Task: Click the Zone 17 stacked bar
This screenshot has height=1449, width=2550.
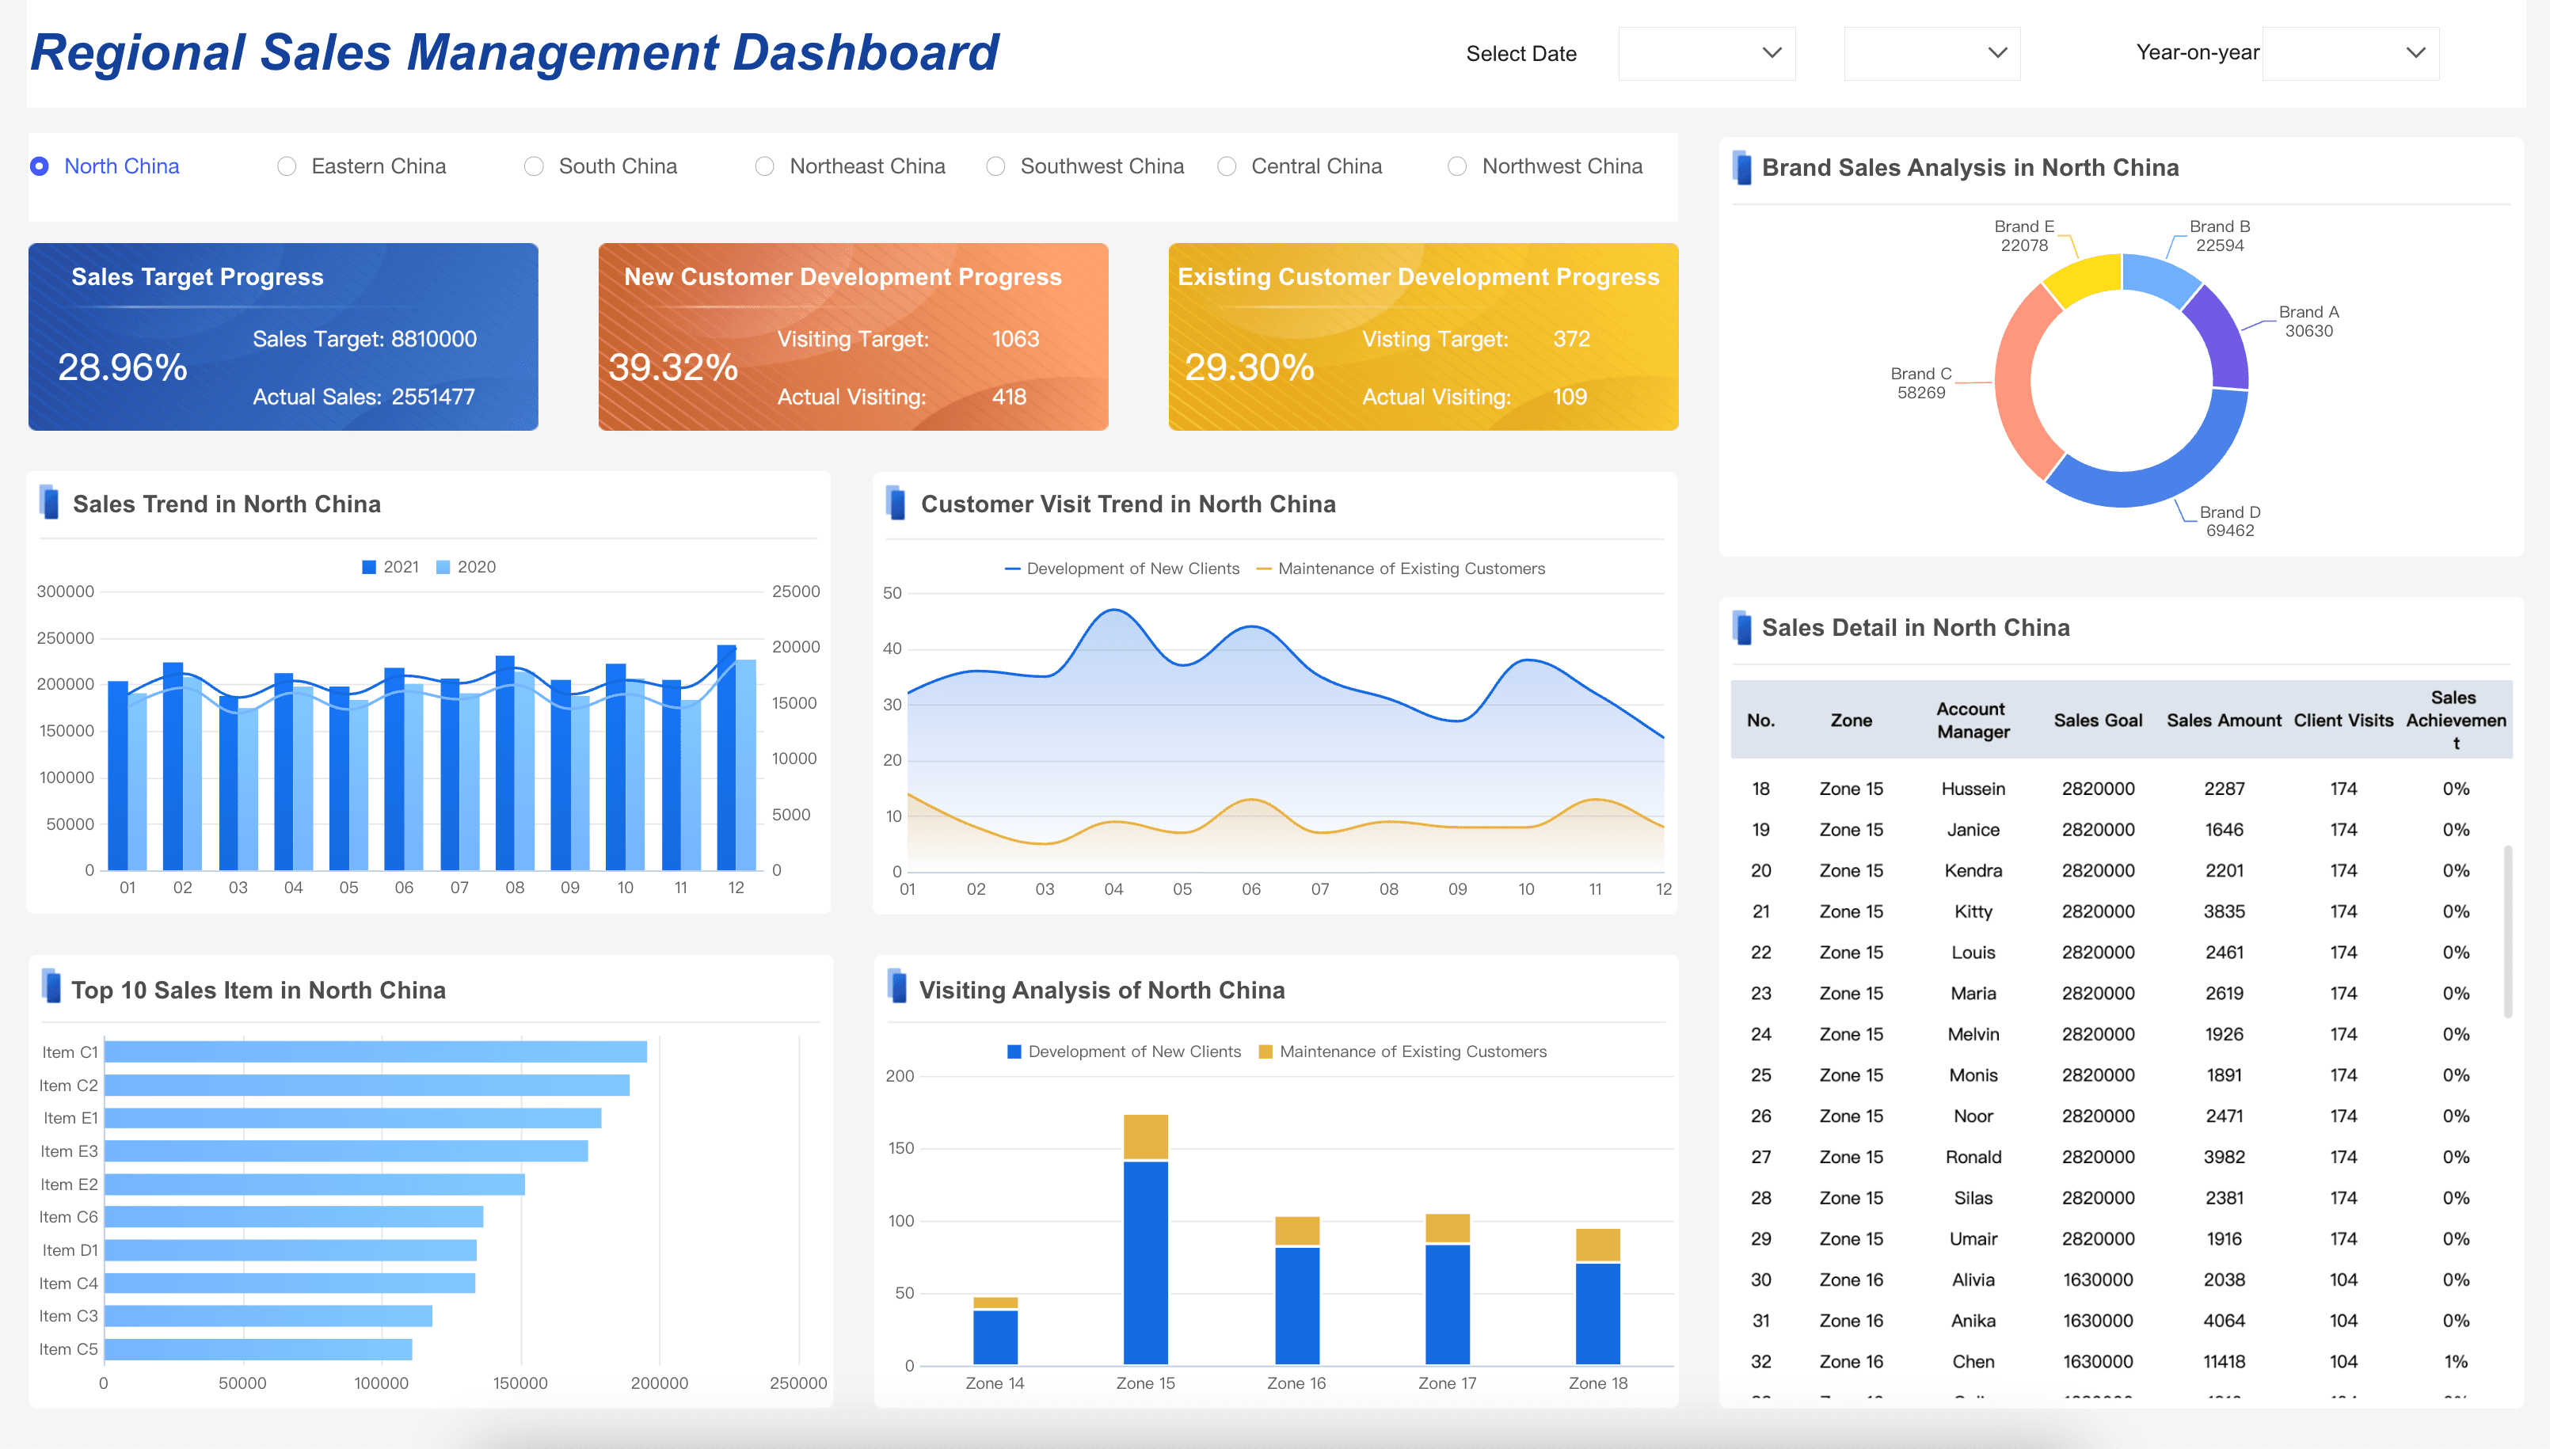Action: coord(1447,1290)
